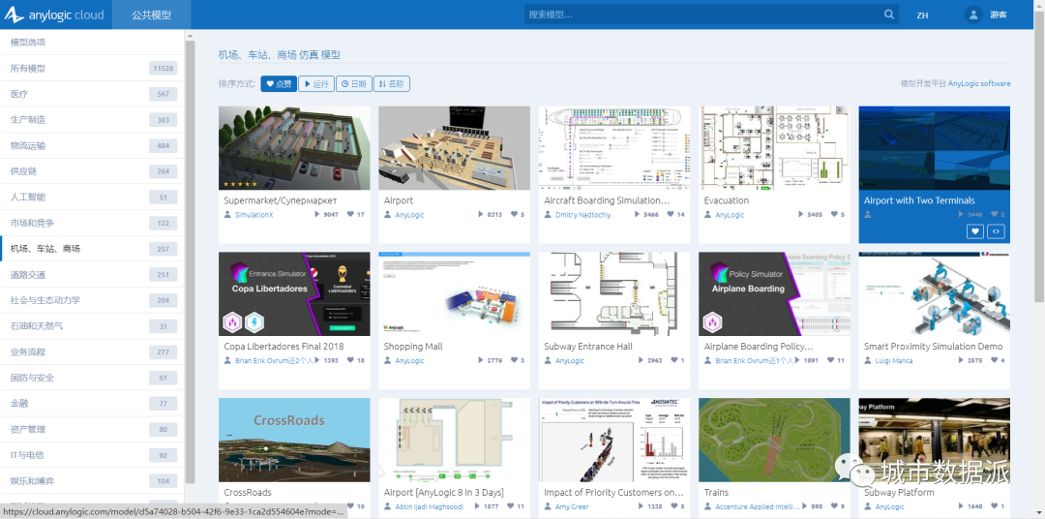Select 生产制造 category in sidebar
Image resolution: width=1045 pixels, height=519 pixels.
[x=93, y=119]
